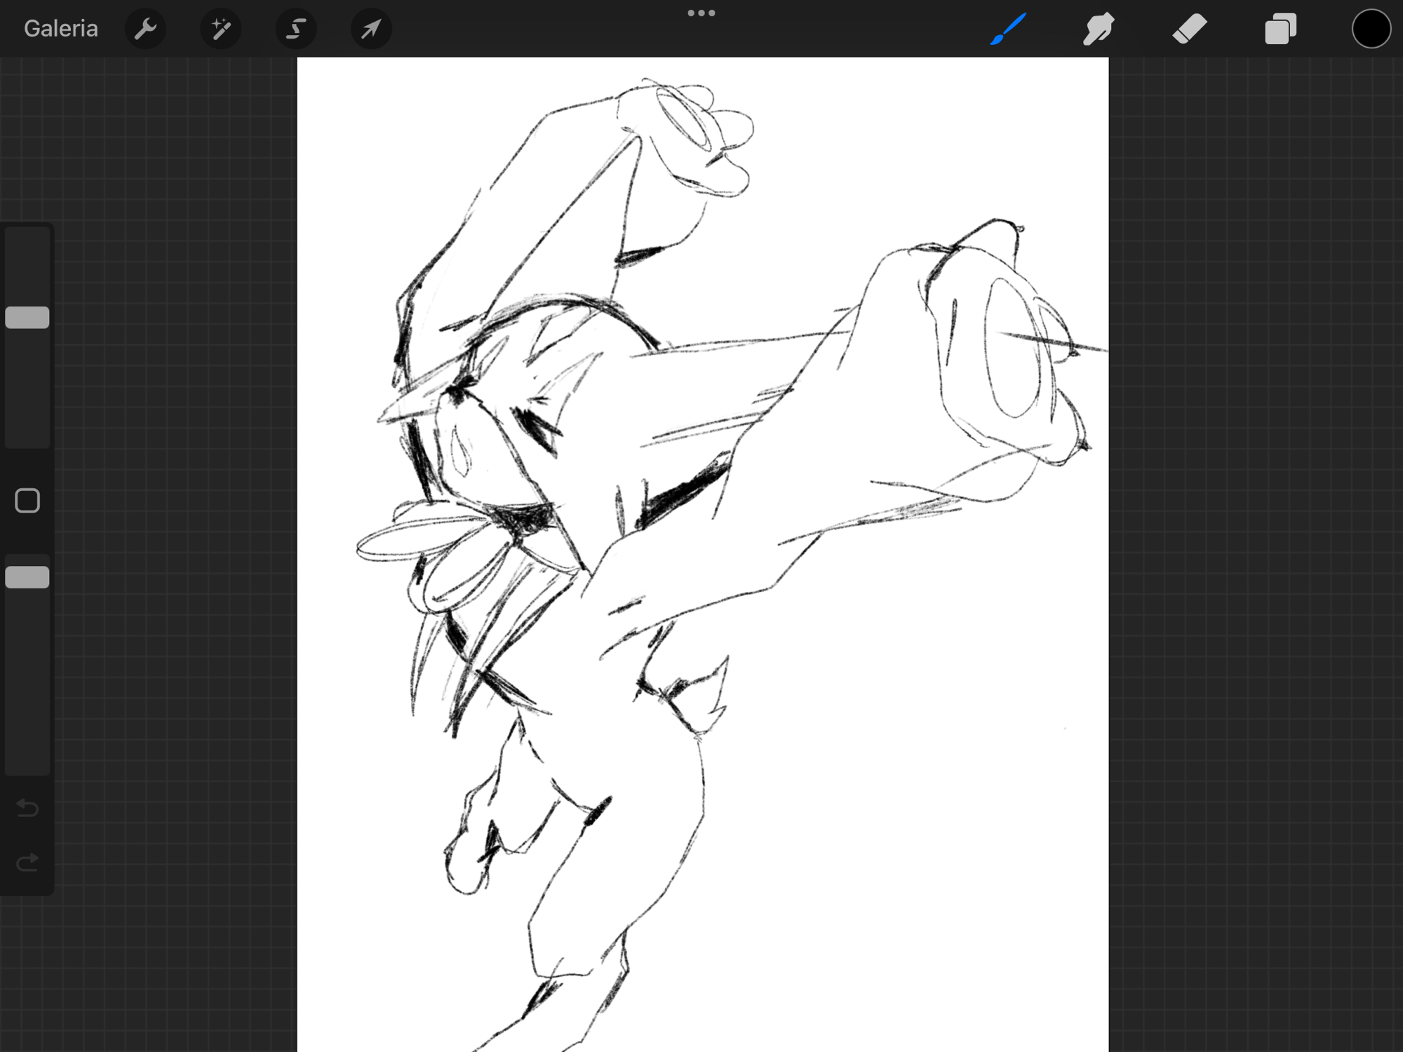Activate the Selection S-shaped tool
This screenshot has height=1052, width=1403.
[x=296, y=29]
